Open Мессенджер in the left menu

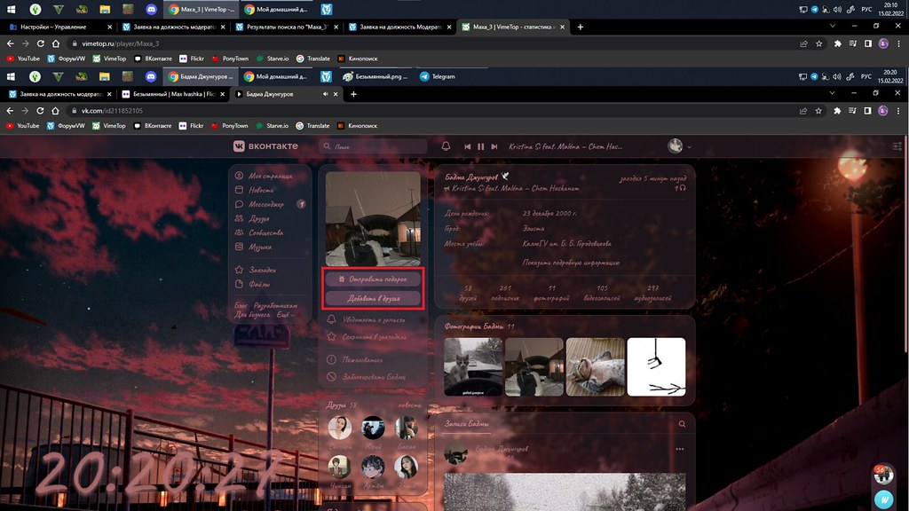click(x=267, y=204)
